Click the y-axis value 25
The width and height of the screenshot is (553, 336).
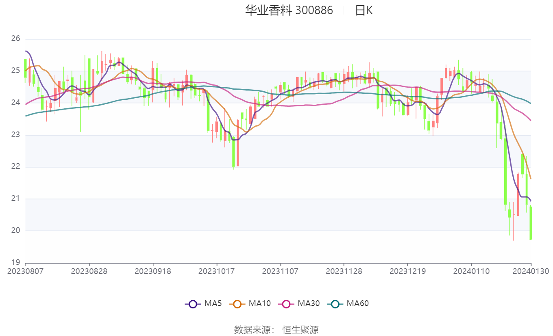pyautogui.click(x=15, y=71)
